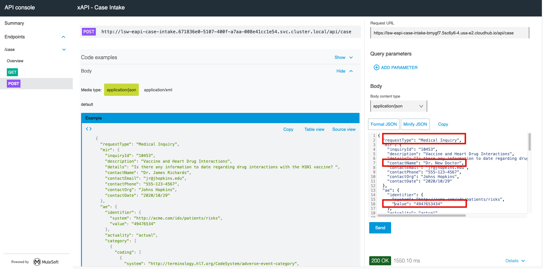Expand response Details
Viewport: 543px width, 269px height.
click(515, 261)
